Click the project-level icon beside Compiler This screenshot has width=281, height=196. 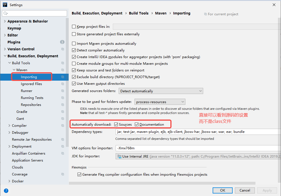tap(63, 126)
